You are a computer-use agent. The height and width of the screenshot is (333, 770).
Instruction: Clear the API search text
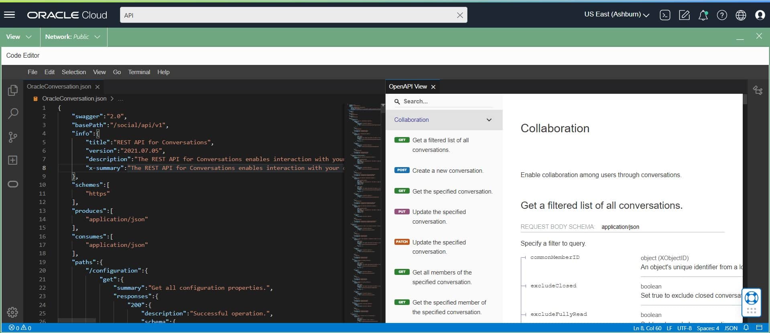460,15
